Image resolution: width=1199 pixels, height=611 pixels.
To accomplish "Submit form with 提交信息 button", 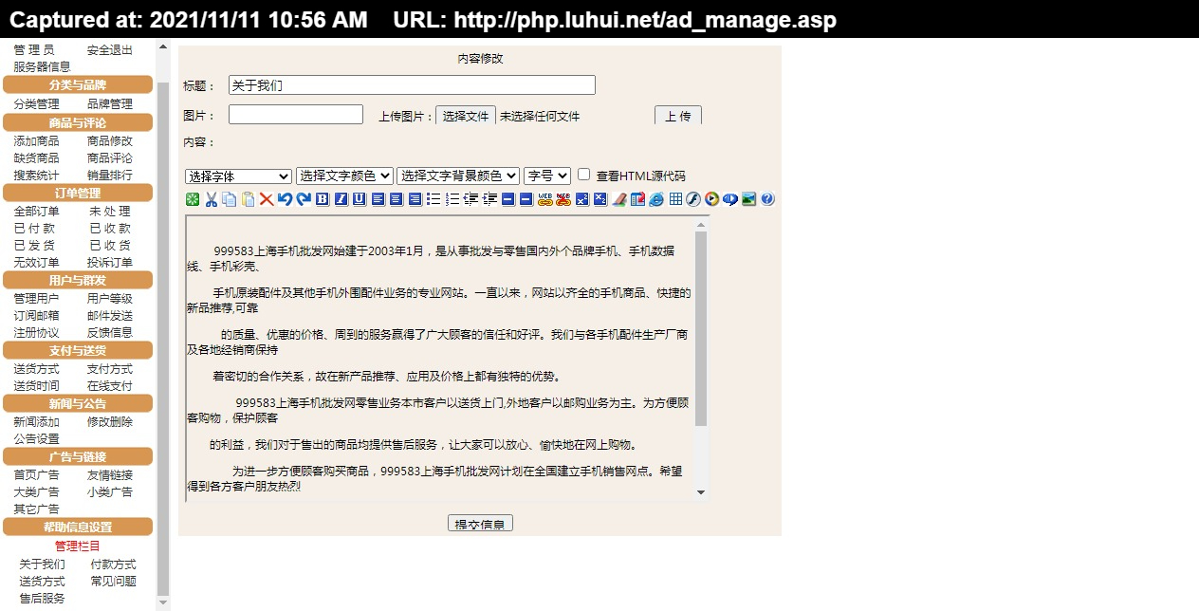I will pyautogui.click(x=480, y=524).
